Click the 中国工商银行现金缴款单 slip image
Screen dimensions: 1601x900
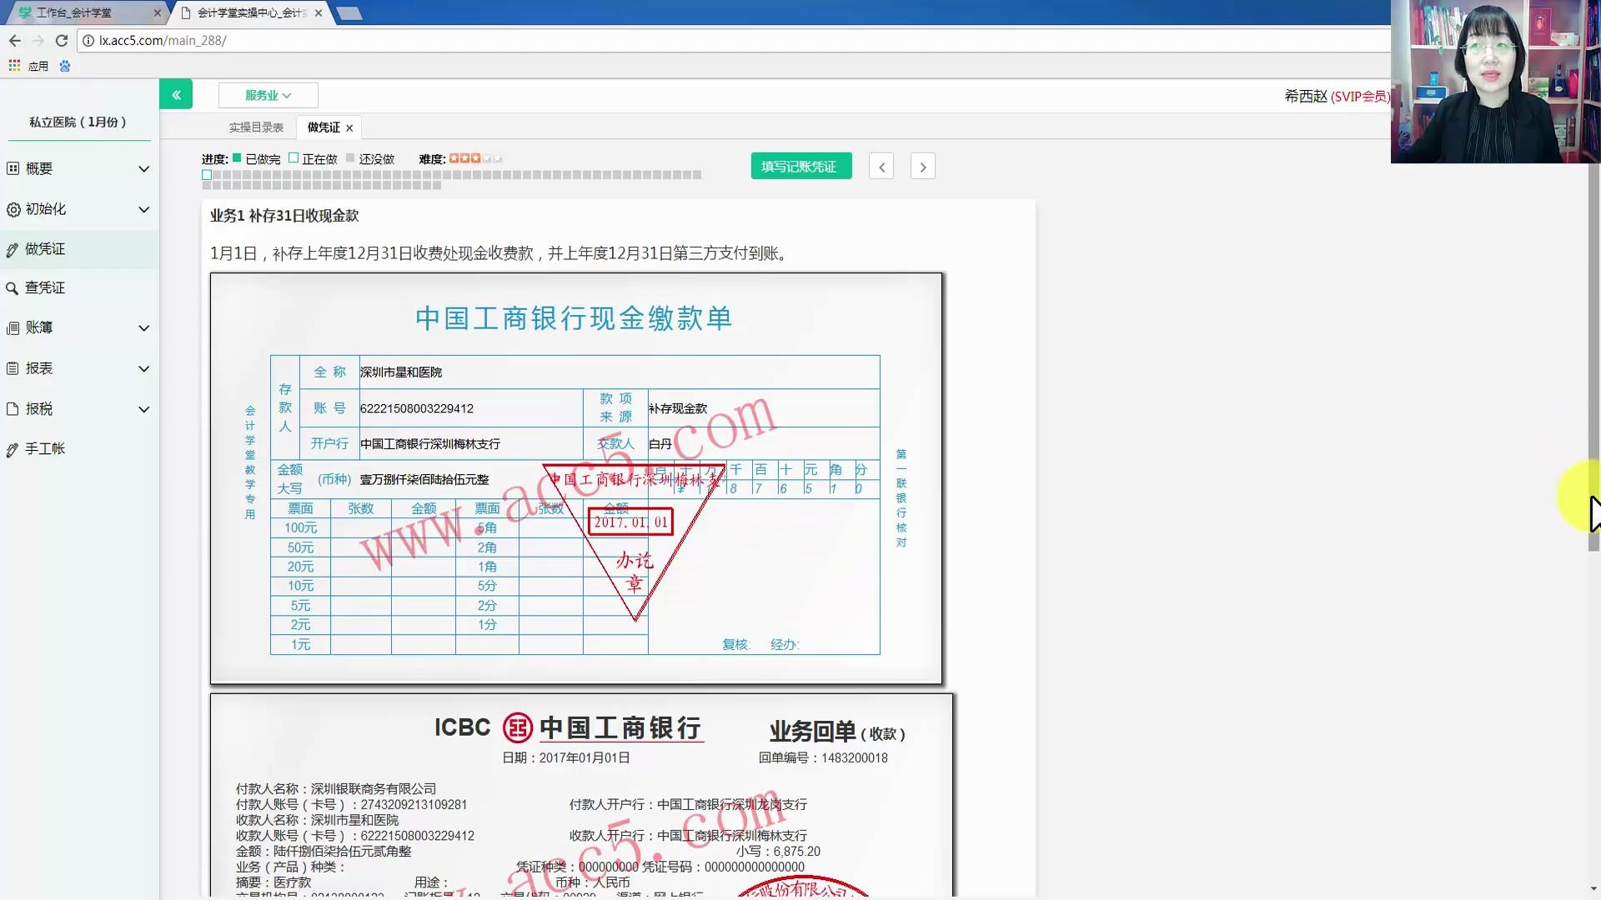[576, 478]
